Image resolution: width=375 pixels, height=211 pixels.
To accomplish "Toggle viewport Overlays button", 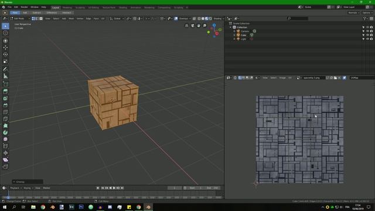I will point(176,18).
